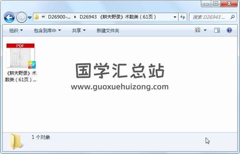This screenshot has width=240, height=154.
Task: Click the folder icon in address bar
Action: point(36,17)
